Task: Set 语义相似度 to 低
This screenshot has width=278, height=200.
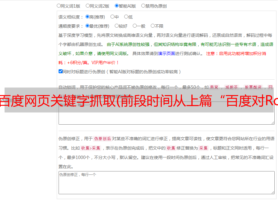Action: point(126,17)
